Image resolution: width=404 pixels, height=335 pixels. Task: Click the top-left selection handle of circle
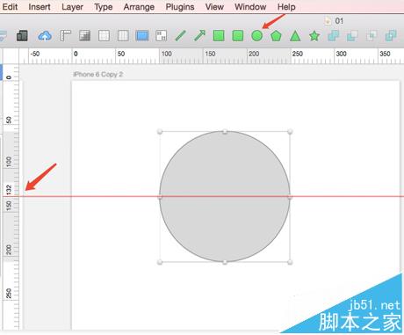click(x=160, y=131)
